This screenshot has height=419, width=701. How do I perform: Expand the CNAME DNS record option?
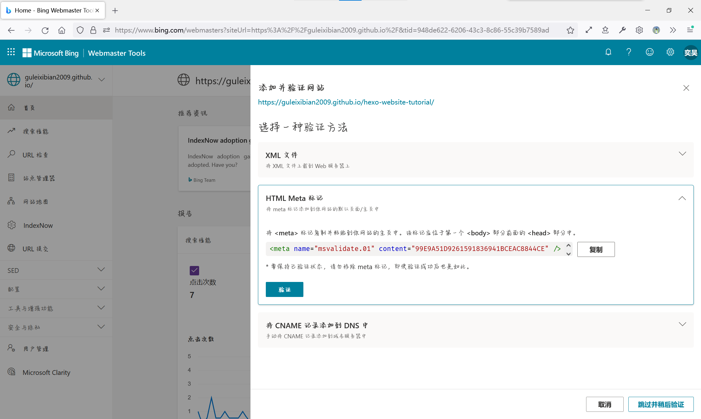pos(682,324)
